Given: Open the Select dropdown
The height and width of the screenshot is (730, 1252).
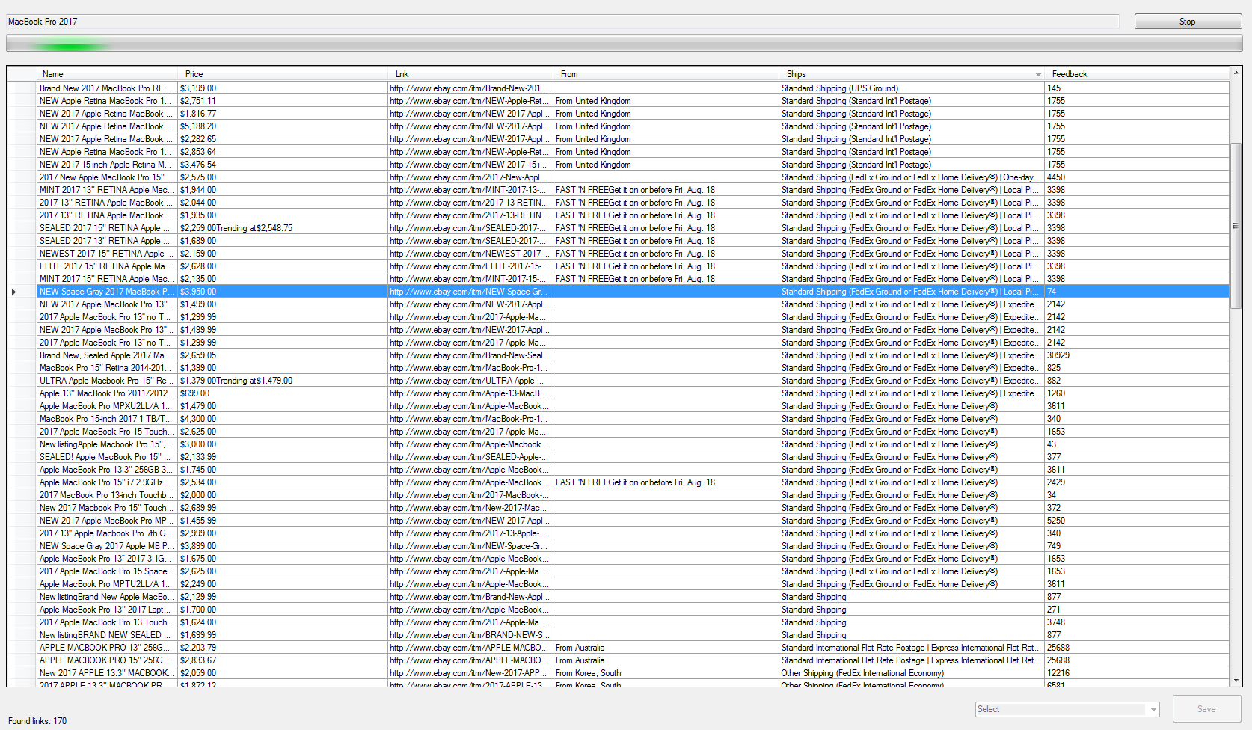Looking at the screenshot, I should pyautogui.click(x=1067, y=709).
